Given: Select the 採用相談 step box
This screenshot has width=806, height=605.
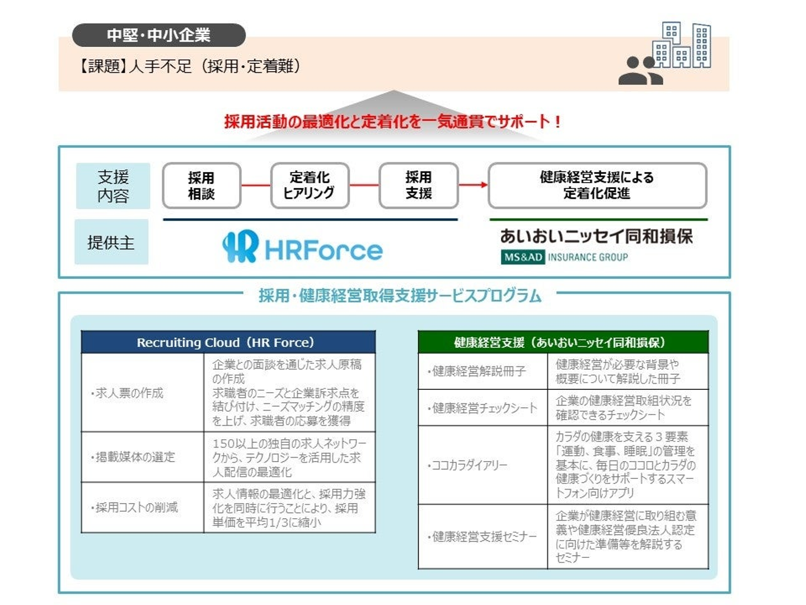Looking at the screenshot, I should pyautogui.click(x=201, y=185).
